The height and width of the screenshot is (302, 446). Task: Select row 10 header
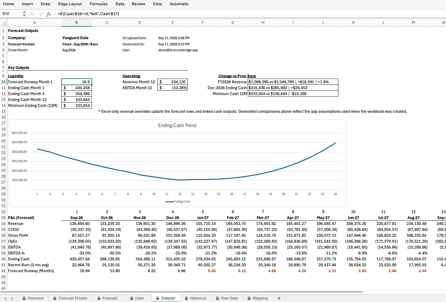click(x=3, y=82)
